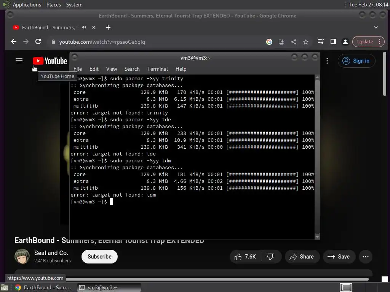The height and width of the screenshot is (292, 390).
Task: Click the terminal vertical scrollbar
Action: tap(317, 156)
